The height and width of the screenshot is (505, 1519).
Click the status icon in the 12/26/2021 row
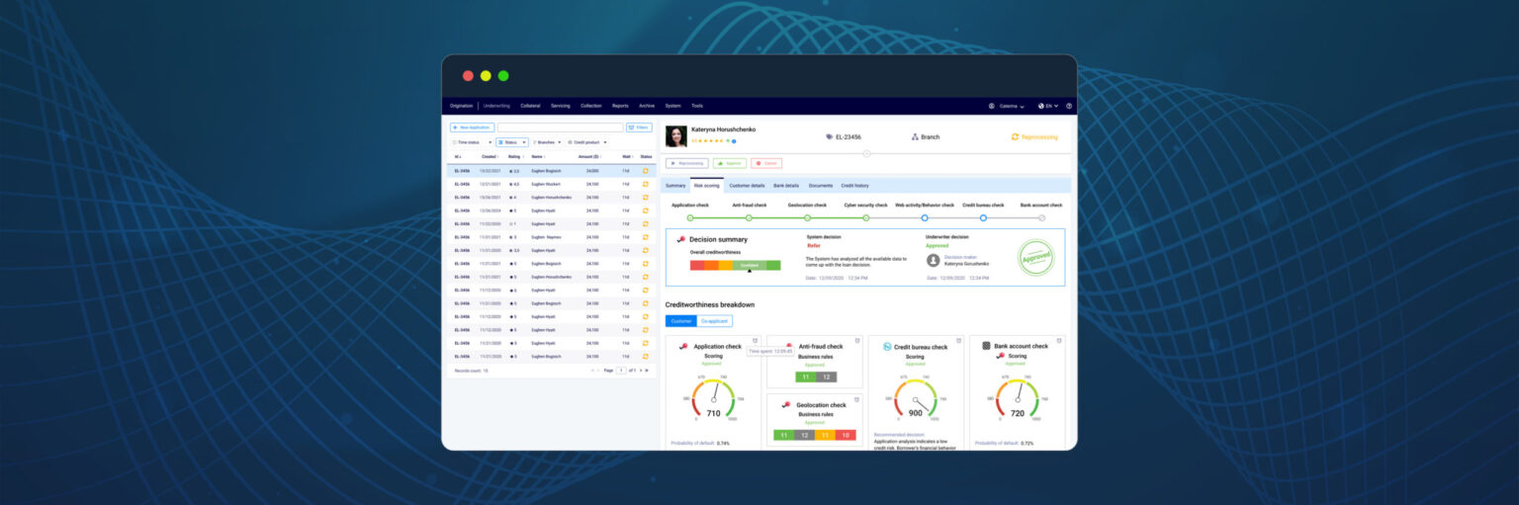pyautogui.click(x=646, y=197)
